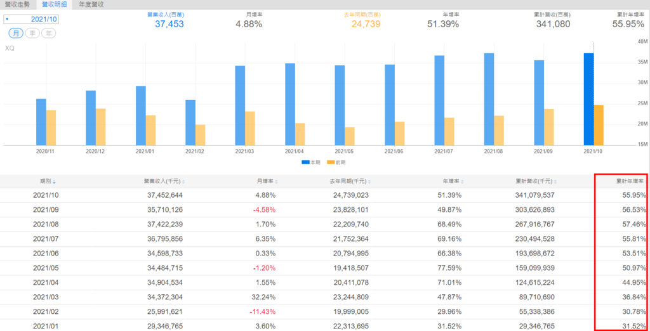Click the 2021/08 blue chart bar
The height and width of the screenshot is (331, 650).
pyautogui.click(x=489, y=99)
